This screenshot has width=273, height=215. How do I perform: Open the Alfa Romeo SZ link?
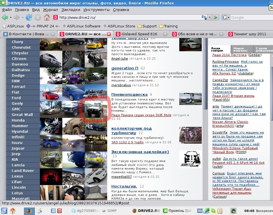click(x=224, y=73)
